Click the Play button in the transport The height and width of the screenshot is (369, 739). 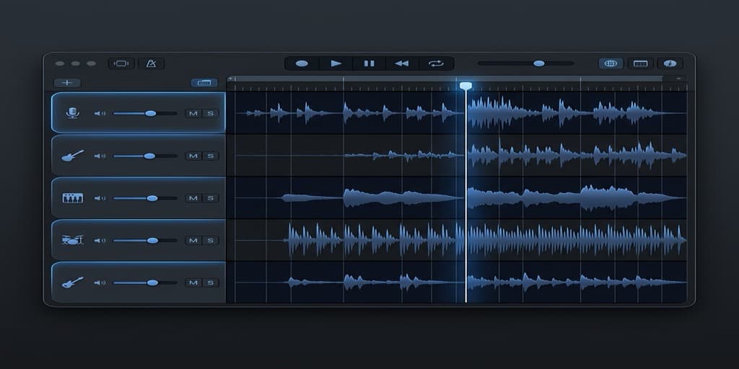click(x=336, y=63)
